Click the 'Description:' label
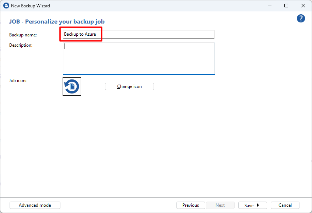 point(20,45)
